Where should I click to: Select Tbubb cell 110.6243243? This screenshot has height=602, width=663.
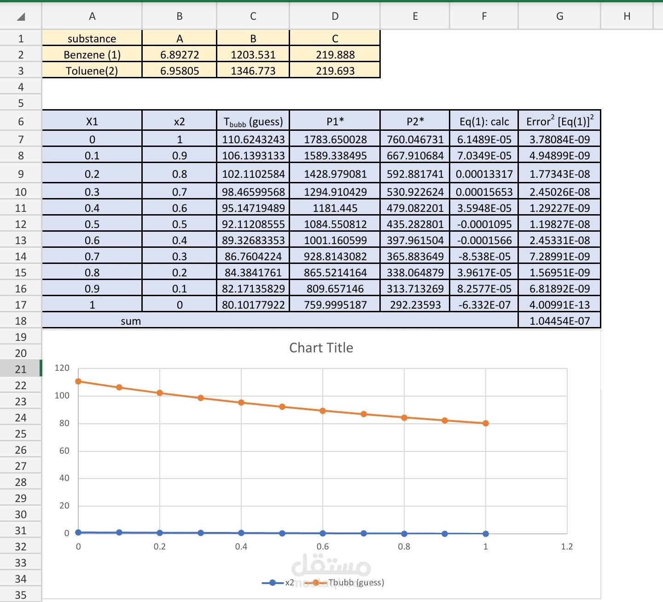(x=253, y=139)
